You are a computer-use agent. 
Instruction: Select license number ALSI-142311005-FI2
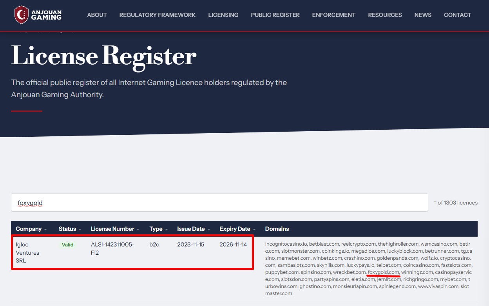tap(112, 248)
